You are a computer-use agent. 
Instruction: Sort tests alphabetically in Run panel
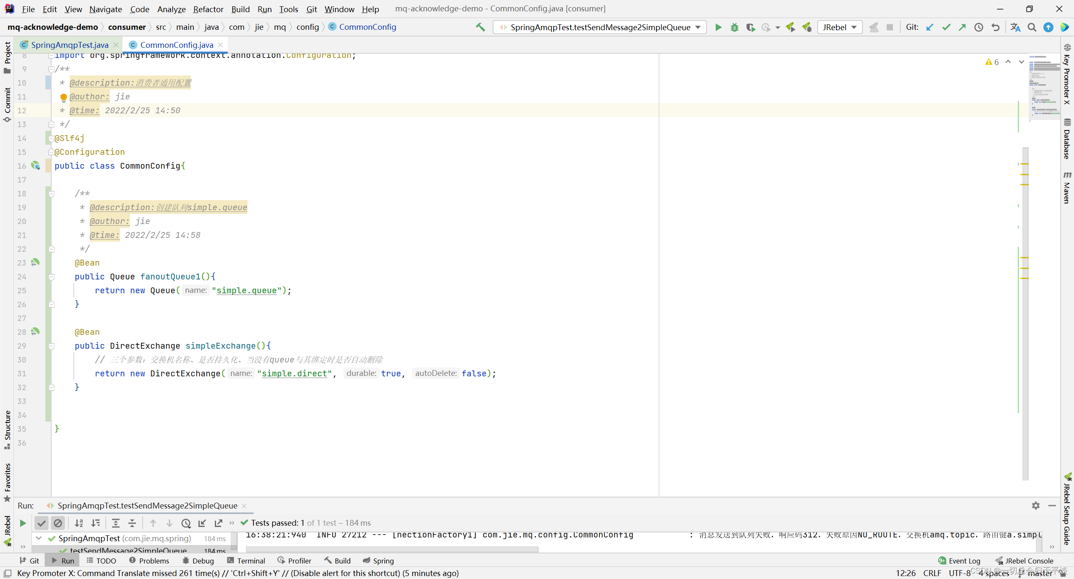click(78, 523)
